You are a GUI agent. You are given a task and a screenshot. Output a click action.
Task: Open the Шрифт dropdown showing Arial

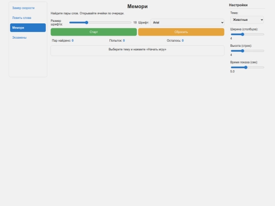coord(187,22)
